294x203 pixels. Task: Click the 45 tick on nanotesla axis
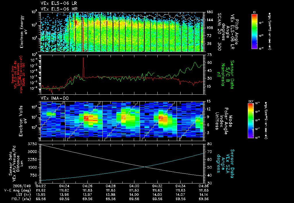pos(209,71)
